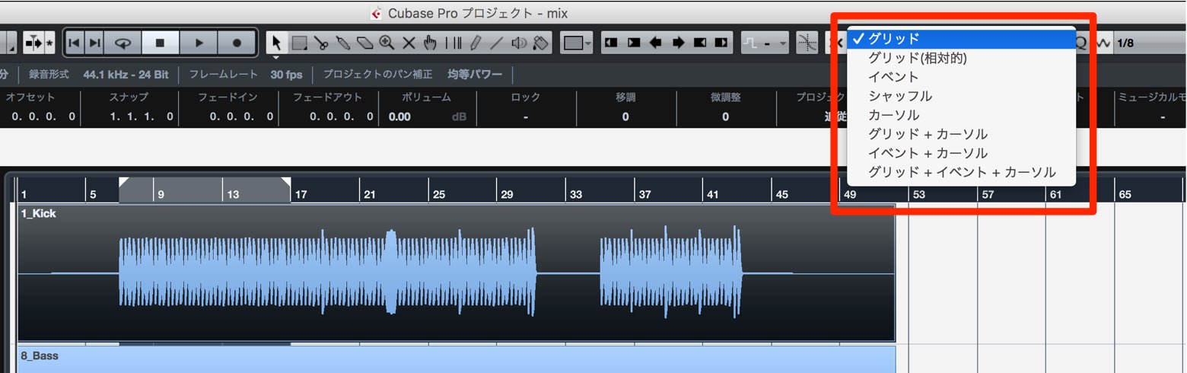Image resolution: width=1187 pixels, height=373 pixels.
Task: Select the Play speaker tool
Action: pos(519,43)
